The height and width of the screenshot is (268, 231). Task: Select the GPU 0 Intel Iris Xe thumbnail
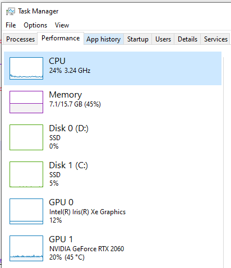coord(26,211)
